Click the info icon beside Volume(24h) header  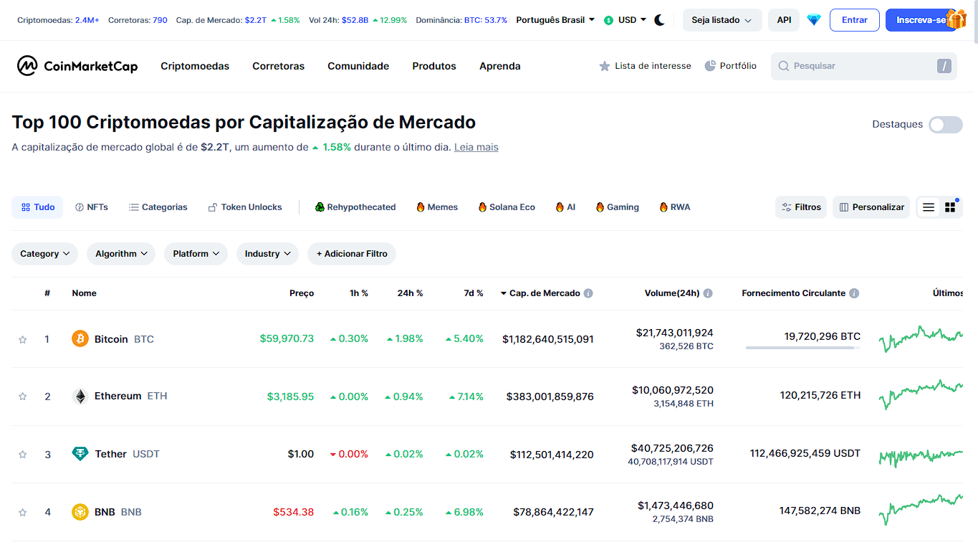[708, 293]
